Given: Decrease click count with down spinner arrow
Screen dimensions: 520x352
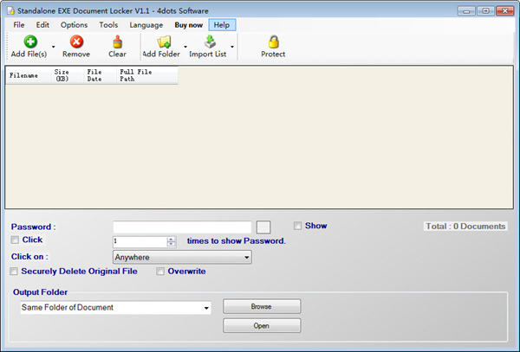Looking at the screenshot, I should 171,244.
